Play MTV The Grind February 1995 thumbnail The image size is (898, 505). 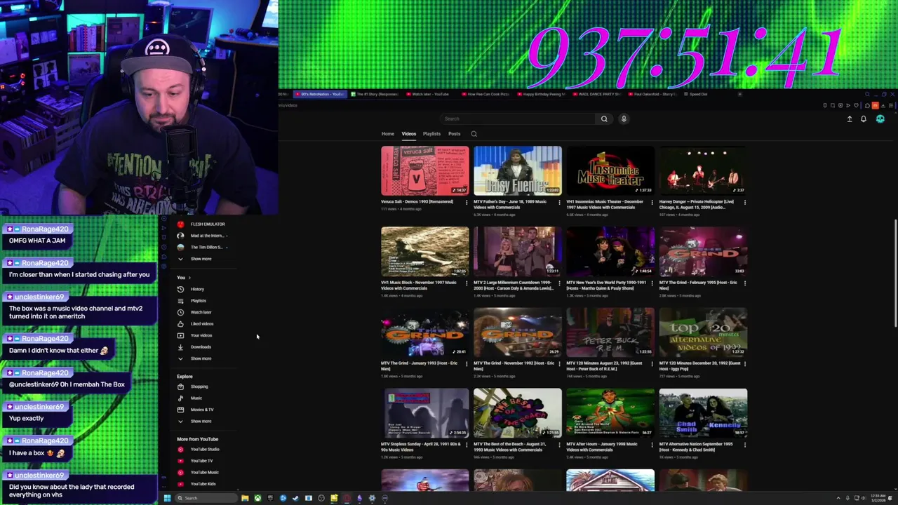[x=703, y=252]
